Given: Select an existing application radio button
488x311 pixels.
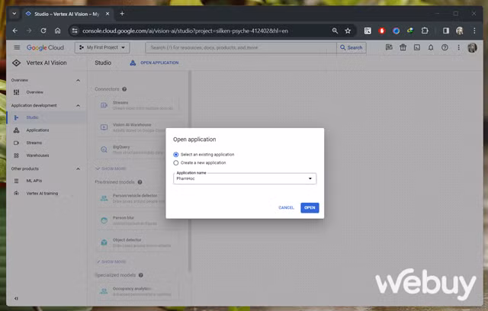Looking at the screenshot, I should coord(176,155).
